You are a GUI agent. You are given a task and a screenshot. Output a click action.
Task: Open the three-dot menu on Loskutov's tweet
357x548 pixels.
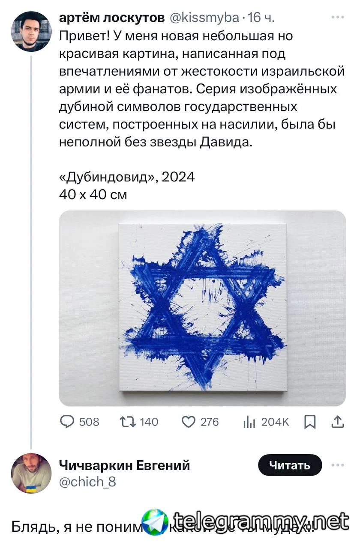point(338,18)
